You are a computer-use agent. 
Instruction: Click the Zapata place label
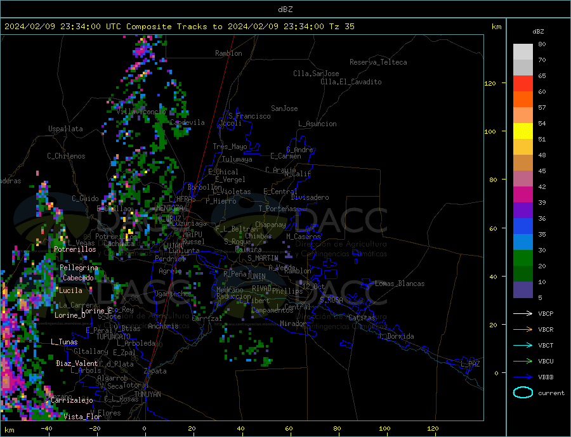tap(155, 371)
